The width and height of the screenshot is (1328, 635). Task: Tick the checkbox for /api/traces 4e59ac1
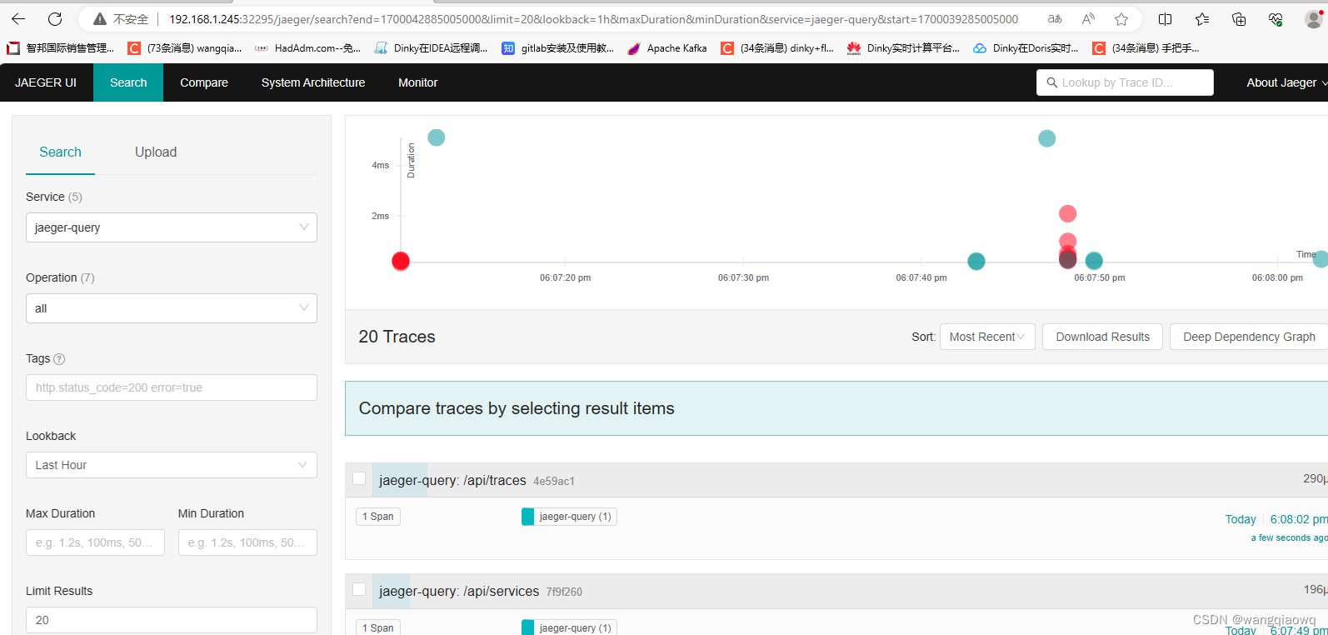(x=359, y=478)
